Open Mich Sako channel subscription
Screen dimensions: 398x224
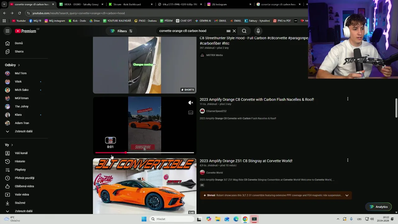[x=21, y=90]
